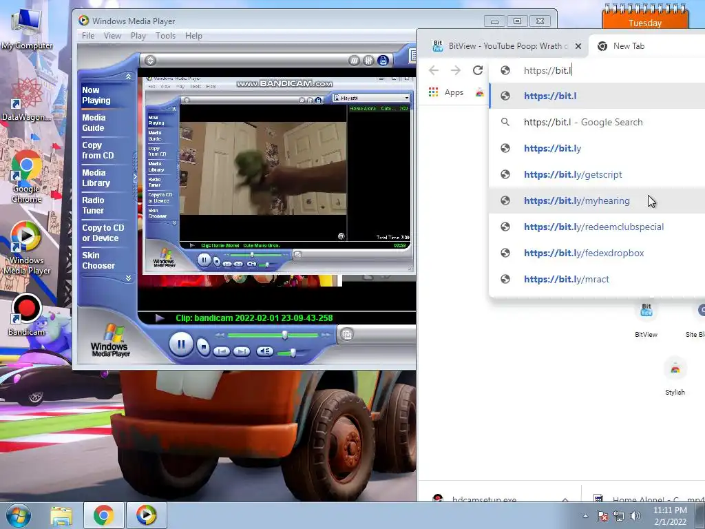Open the Radio Tuner
705x529 pixels.
[x=93, y=205]
